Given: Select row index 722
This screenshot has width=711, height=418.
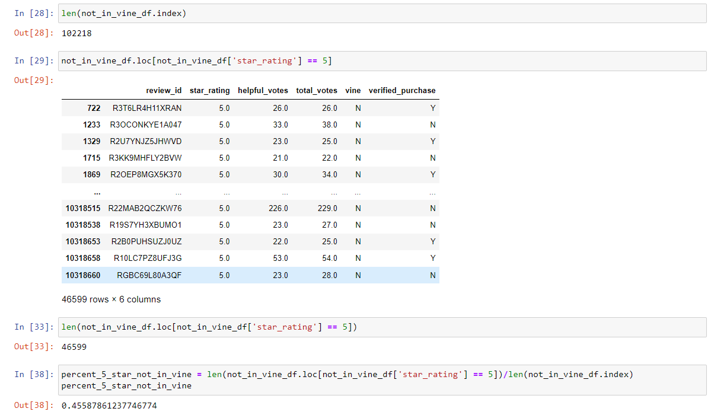Looking at the screenshot, I should (94, 108).
